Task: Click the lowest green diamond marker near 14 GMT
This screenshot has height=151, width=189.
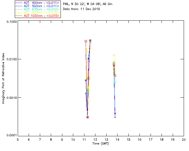Action: (115, 83)
